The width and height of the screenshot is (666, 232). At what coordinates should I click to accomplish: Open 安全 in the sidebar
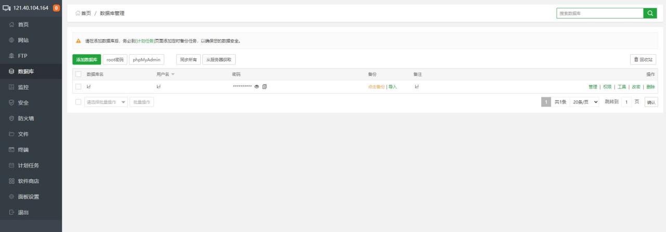tap(31, 102)
